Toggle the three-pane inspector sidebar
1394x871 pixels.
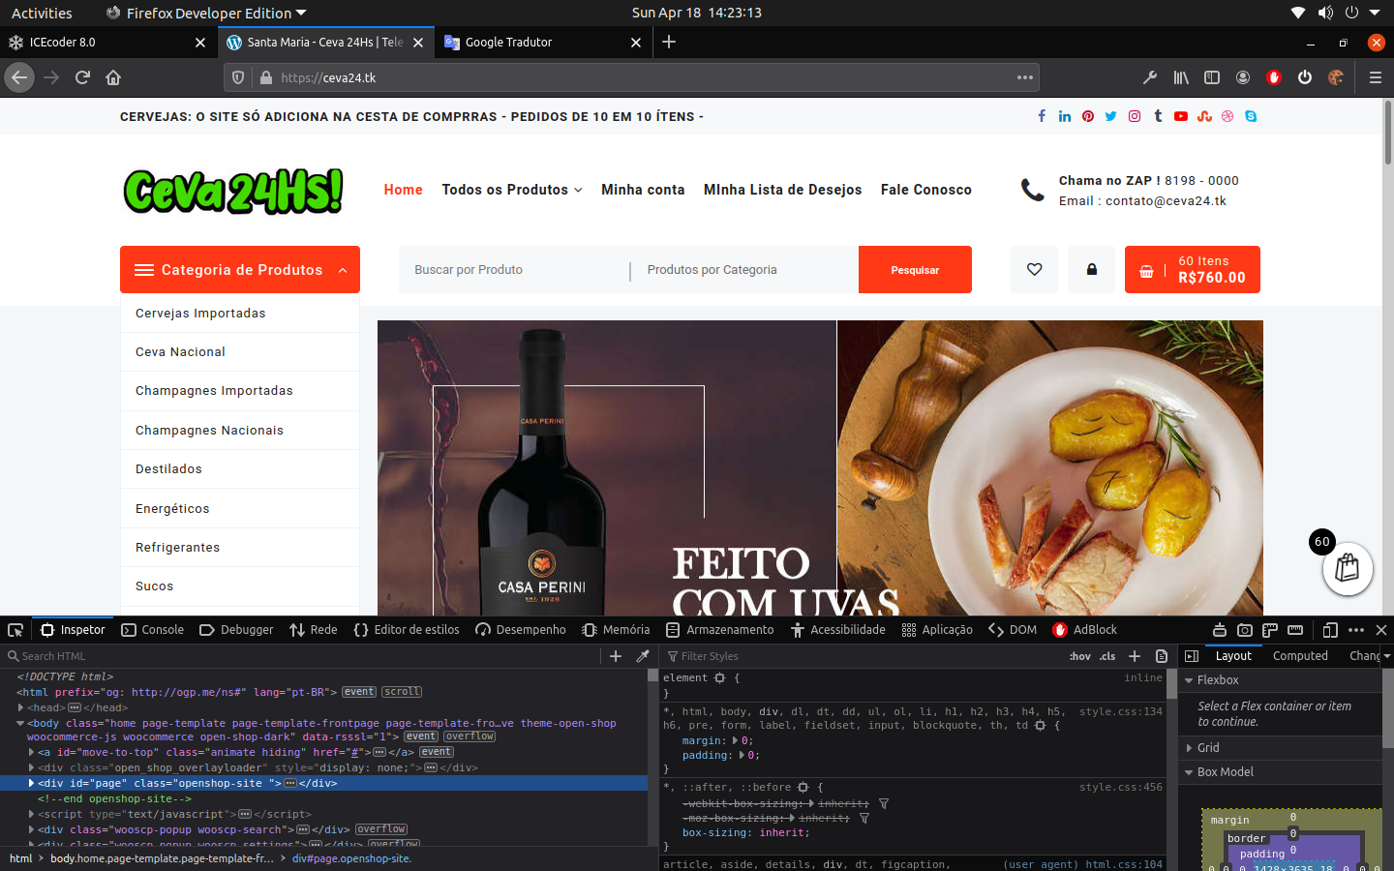1192,656
